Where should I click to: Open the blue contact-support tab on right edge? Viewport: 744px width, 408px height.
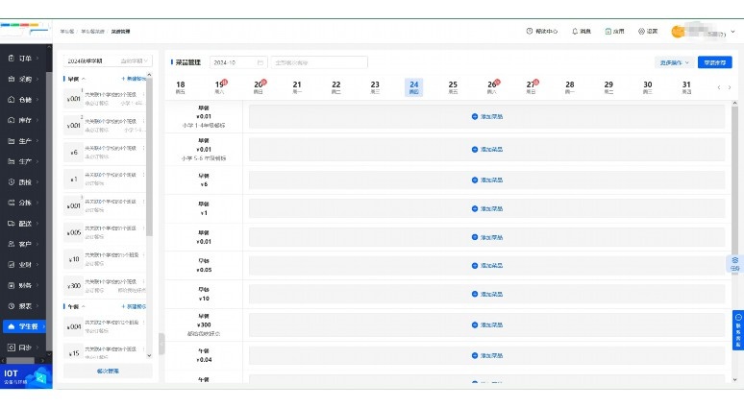738,329
